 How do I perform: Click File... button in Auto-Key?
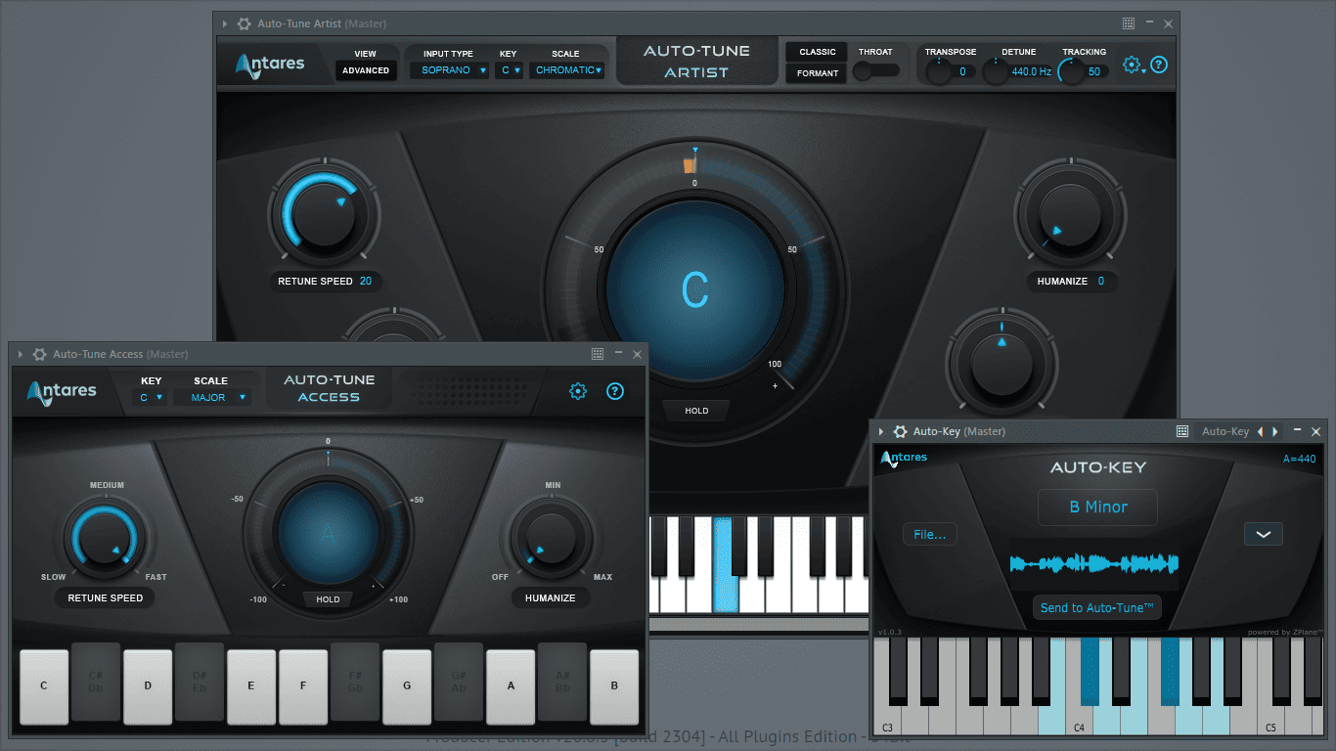[x=930, y=534]
